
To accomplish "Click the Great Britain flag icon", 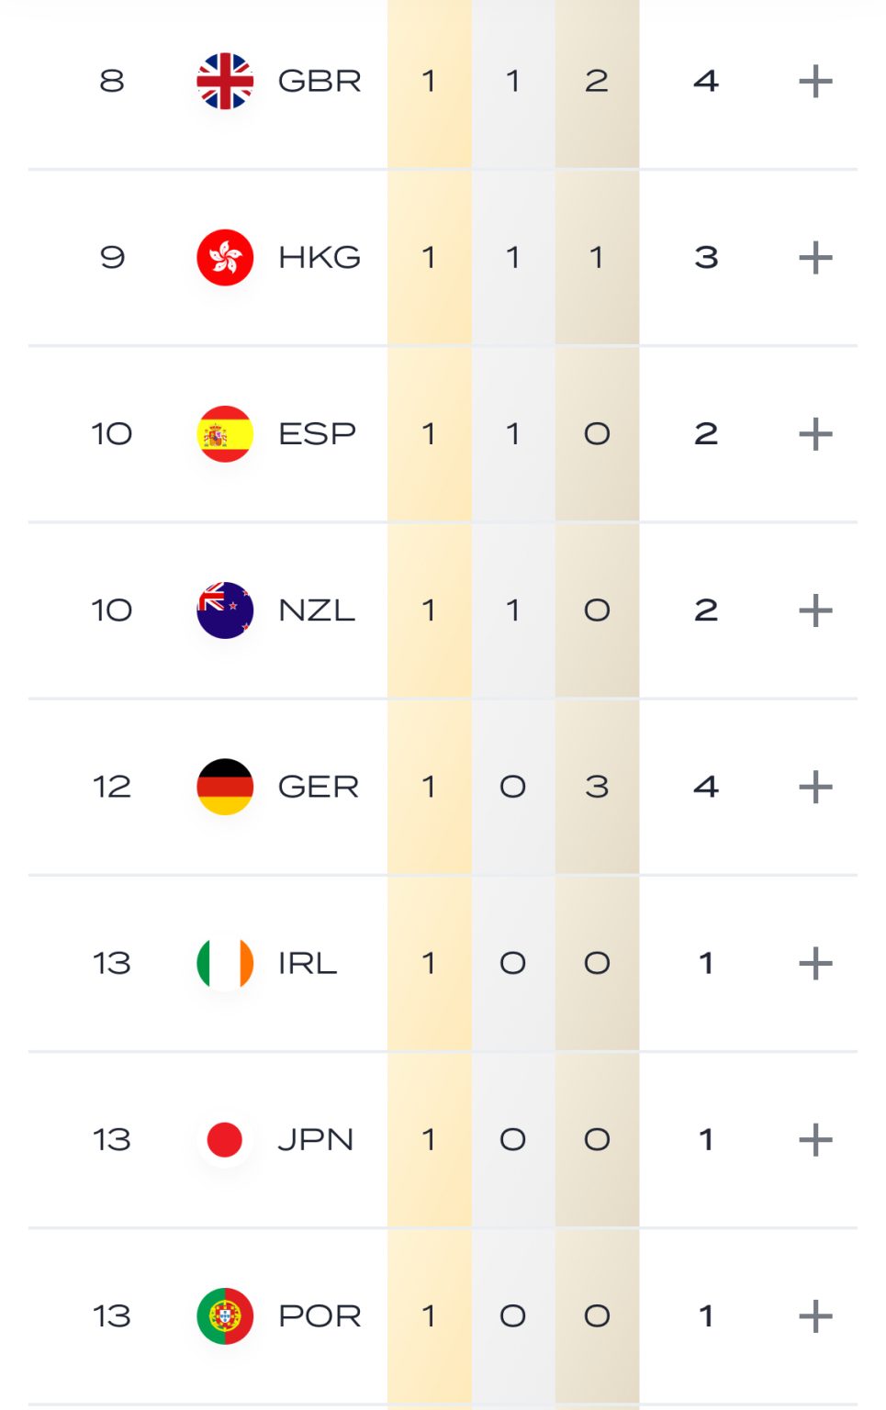I will pyautogui.click(x=225, y=81).
